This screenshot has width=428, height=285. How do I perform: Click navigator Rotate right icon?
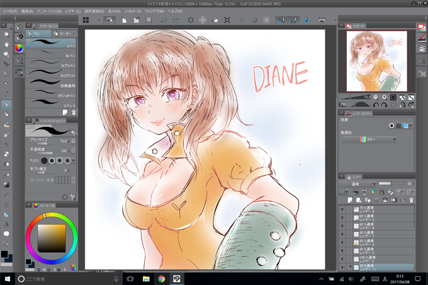click(x=385, y=104)
